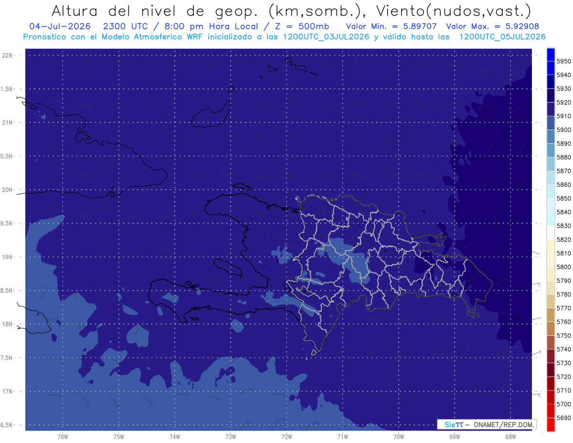Click the 20N latitude label
Screen dimensions: 573x443
tap(8, 190)
